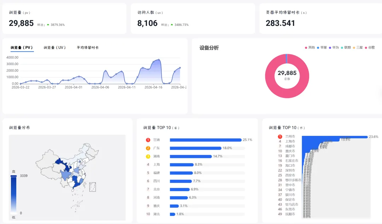Click the 宁德市 label in city ranking
This screenshot has width=382, height=224.
click(290, 190)
